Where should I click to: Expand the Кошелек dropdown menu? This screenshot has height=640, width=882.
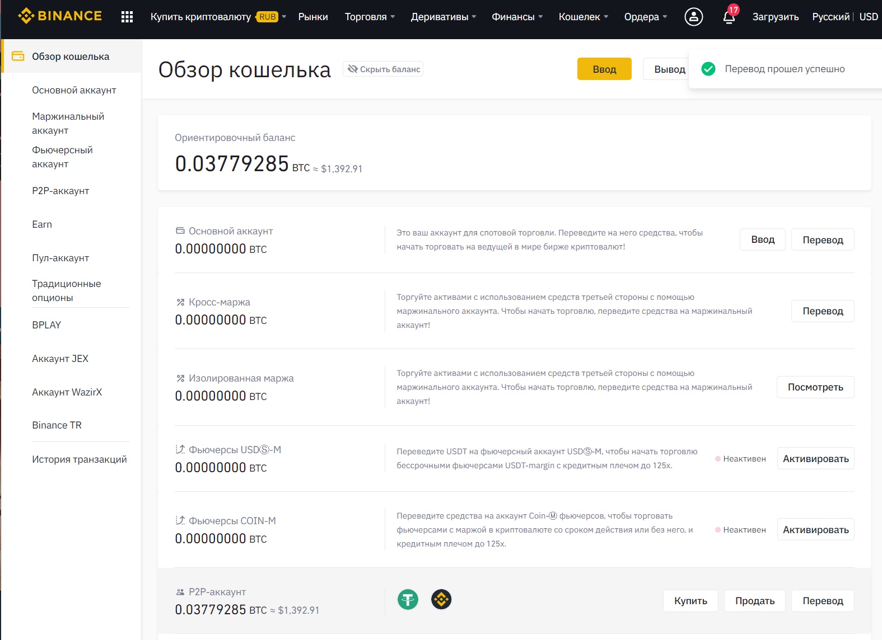[584, 17]
